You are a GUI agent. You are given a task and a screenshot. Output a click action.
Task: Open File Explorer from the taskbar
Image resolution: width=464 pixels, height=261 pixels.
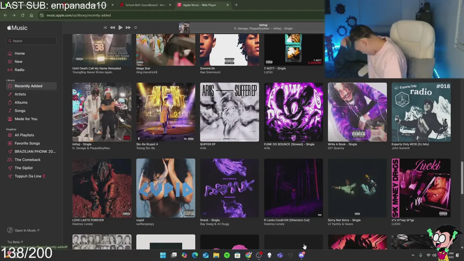click(216, 255)
